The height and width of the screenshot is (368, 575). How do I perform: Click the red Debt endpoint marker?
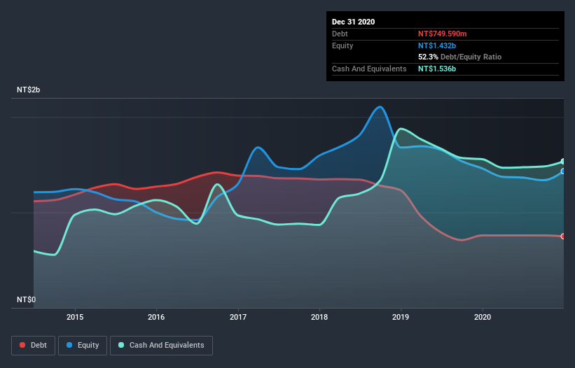[563, 236]
